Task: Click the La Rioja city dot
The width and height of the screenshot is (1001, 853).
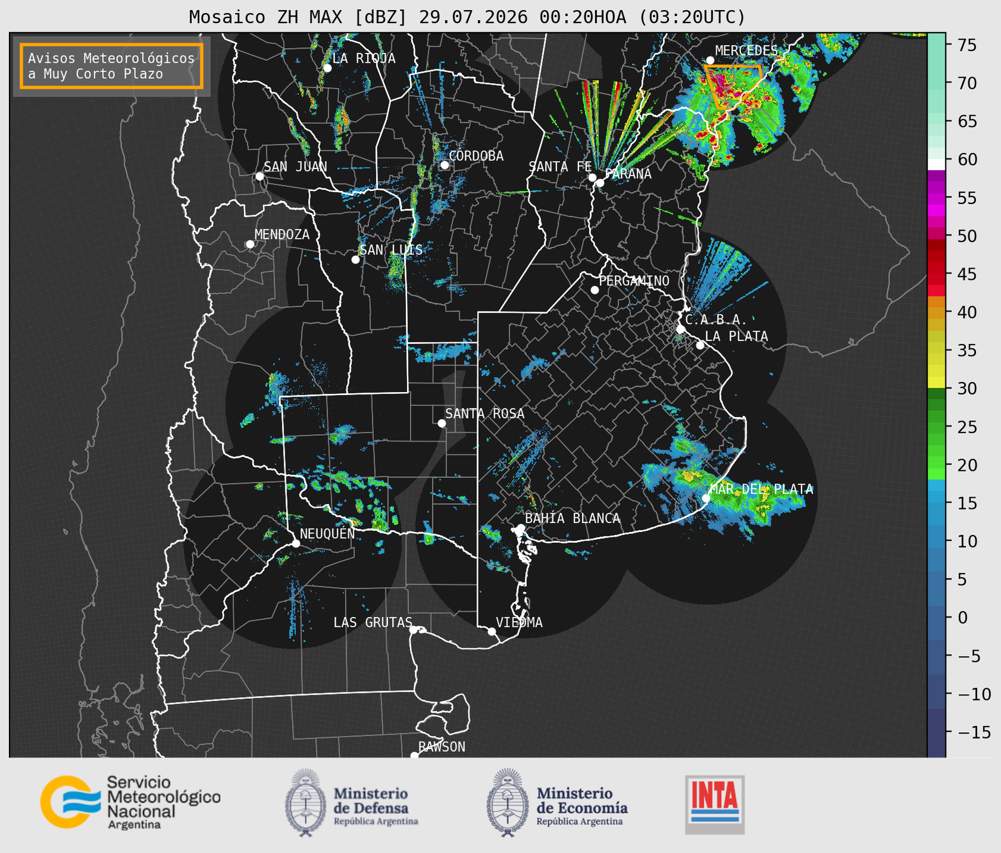Action: pos(327,68)
